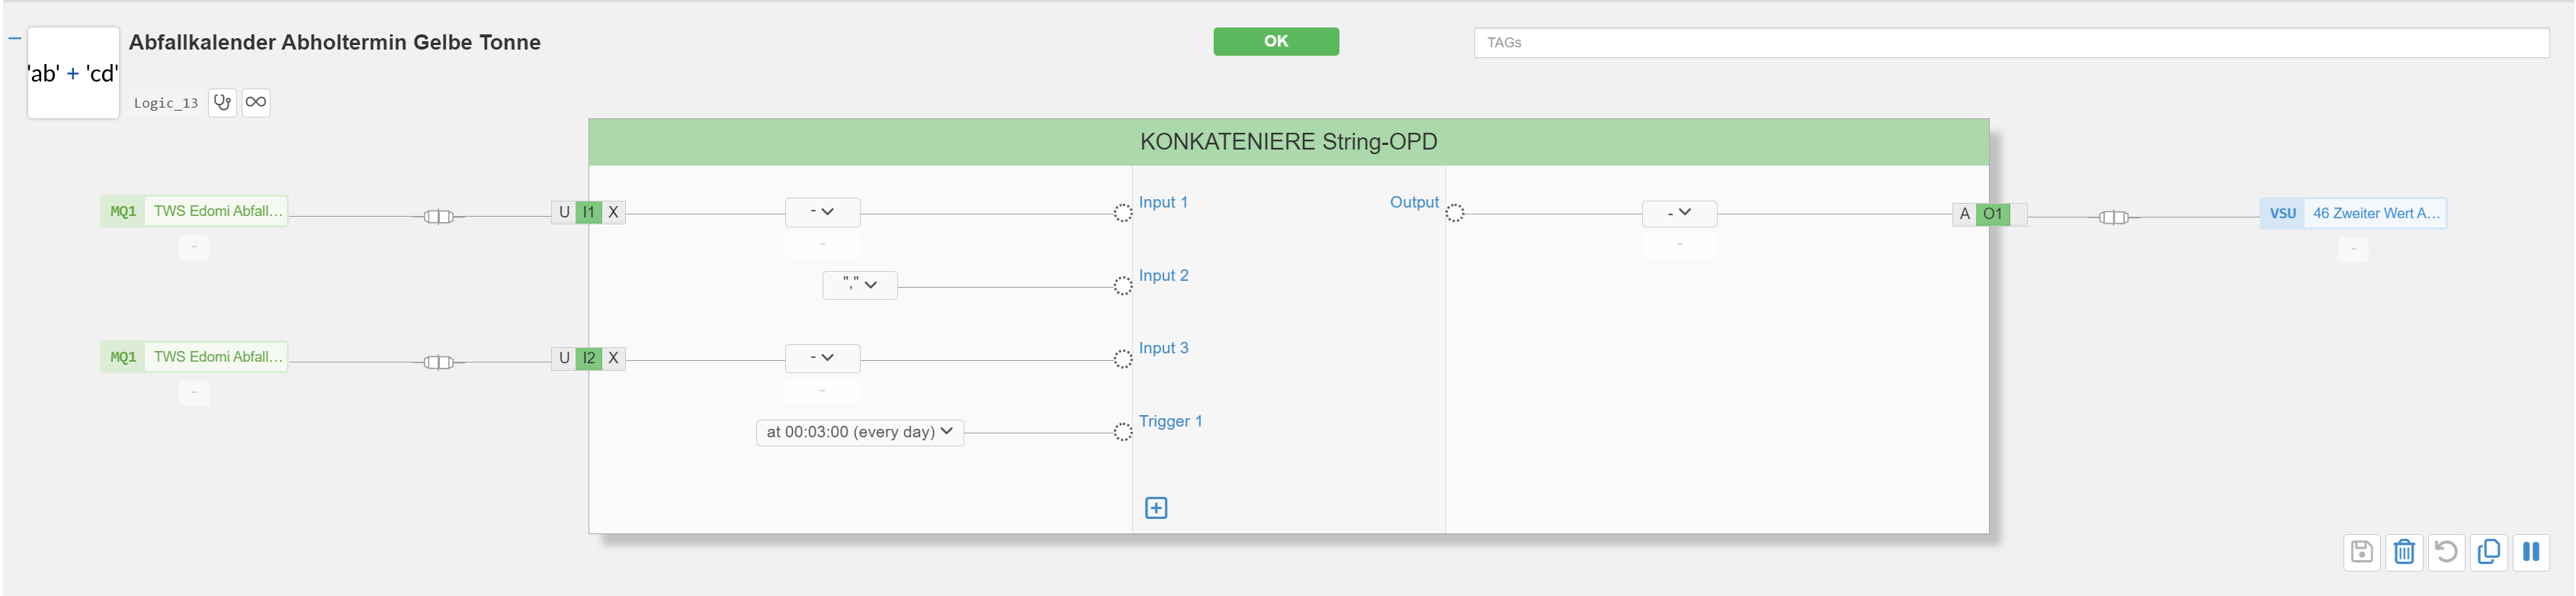Click the VSU 46 Zweiter Wert output object

2352,214
